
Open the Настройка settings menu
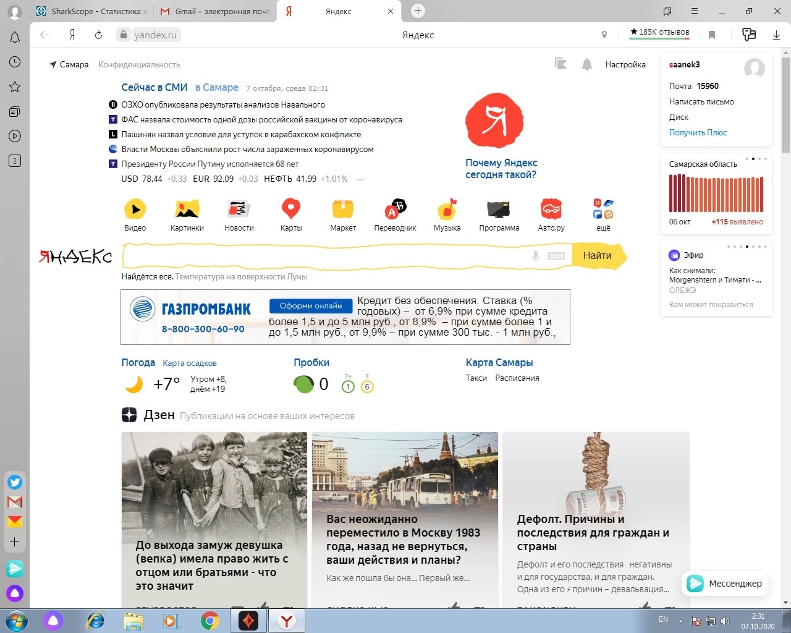pos(625,64)
